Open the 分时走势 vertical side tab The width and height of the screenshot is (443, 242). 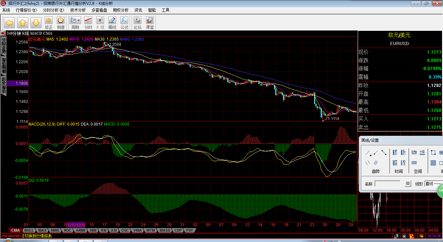(x=4, y=46)
